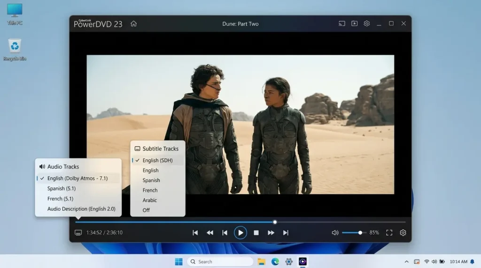Select Recycle Bin desktop icon
Viewport: 481px width, 268px height.
click(15, 50)
